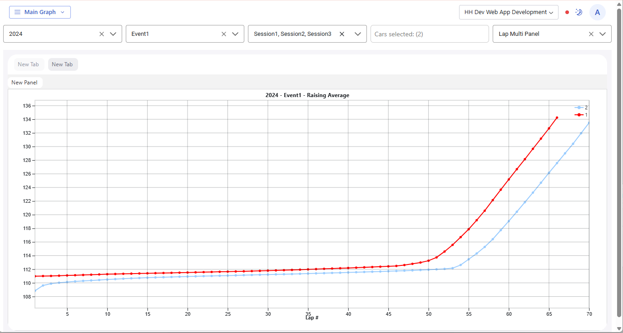The height and width of the screenshot is (333, 623).
Task: Toggle dark mode moon icon
Action: coord(578,12)
